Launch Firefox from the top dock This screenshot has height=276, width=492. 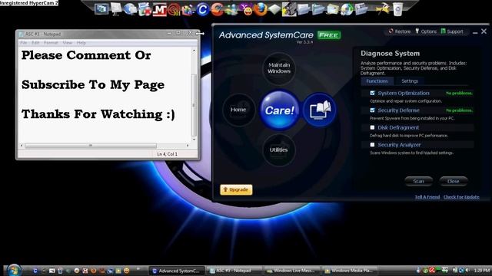coord(261,10)
